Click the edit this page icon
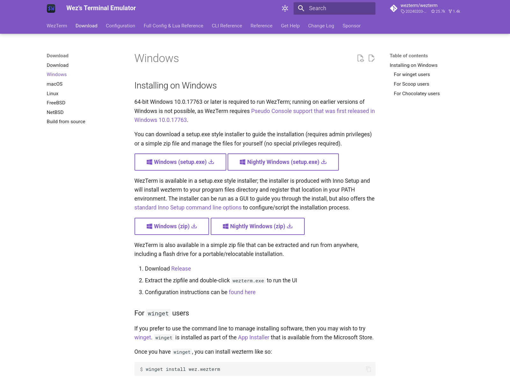 (371, 58)
